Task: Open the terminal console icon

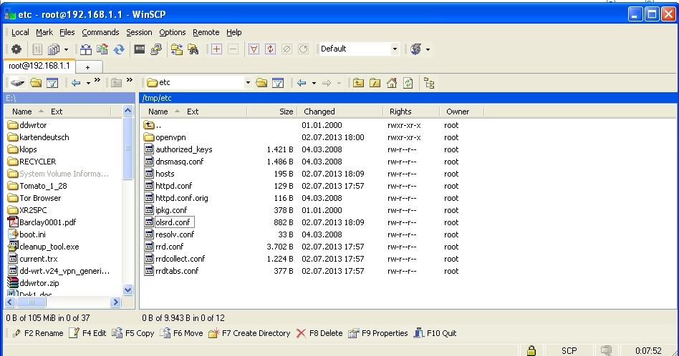Action: (140, 49)
